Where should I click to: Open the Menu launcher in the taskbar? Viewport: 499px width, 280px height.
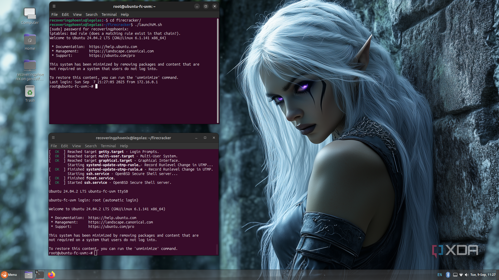pos(9,275)
